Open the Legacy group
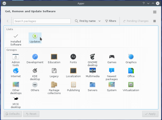Image resolution: width=162 pixels, height=120 pixels. click(54, 73)
